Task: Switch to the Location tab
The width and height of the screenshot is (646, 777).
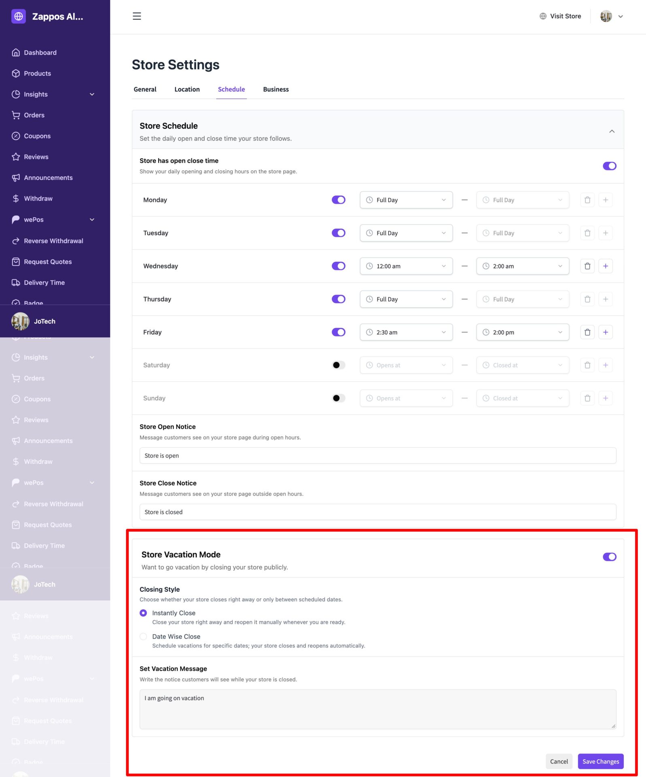Action: point(187,89)
